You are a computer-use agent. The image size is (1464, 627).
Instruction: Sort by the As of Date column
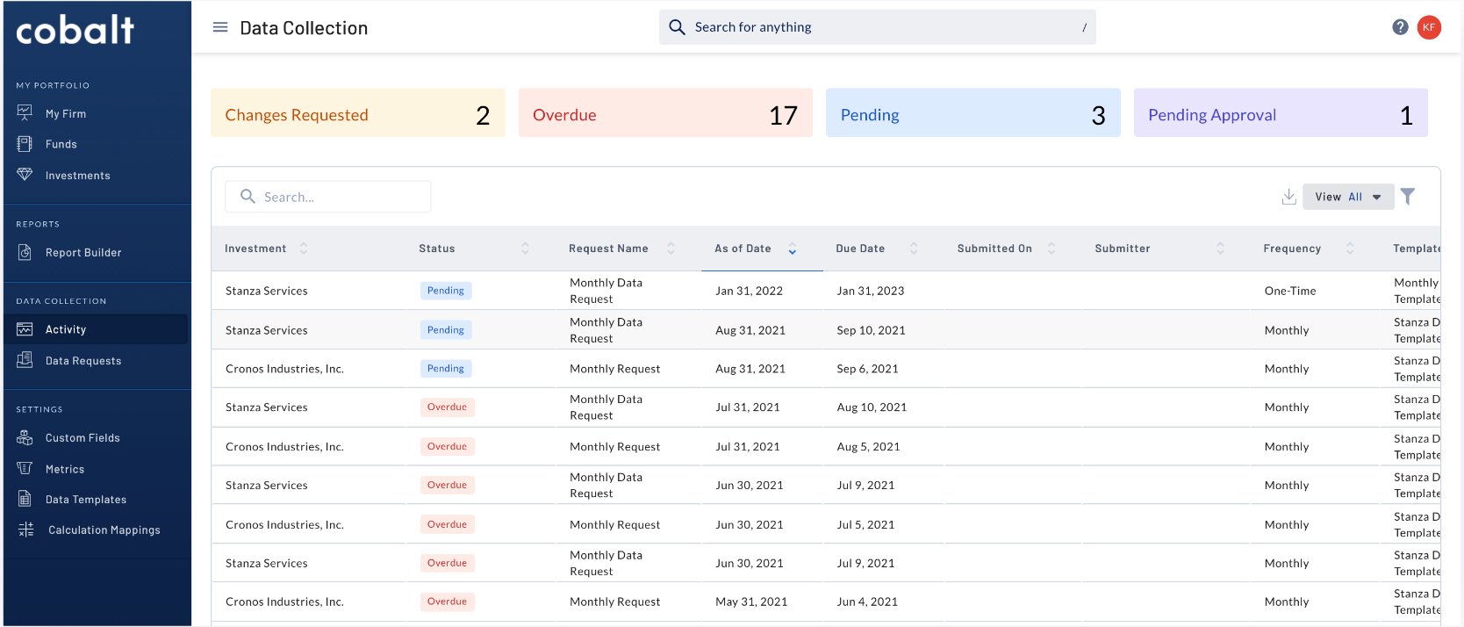coord(792,249)
